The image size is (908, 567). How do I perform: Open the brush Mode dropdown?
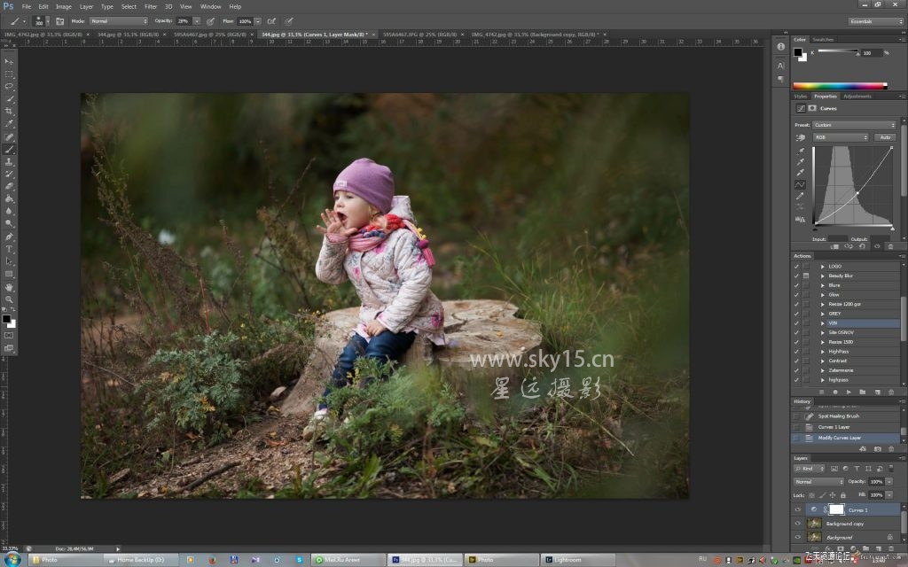coord(119,21)
